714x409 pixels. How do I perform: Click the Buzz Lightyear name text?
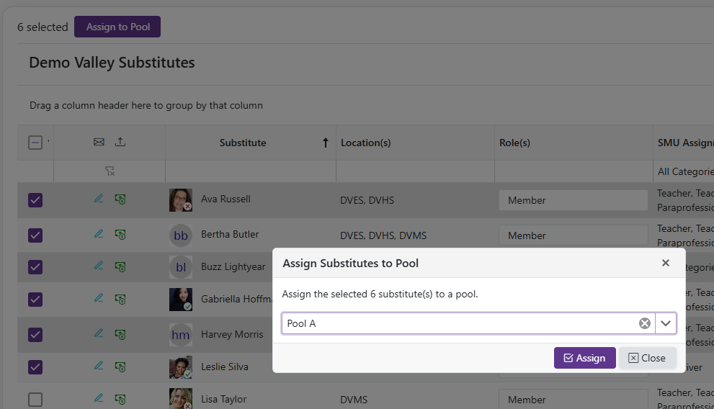233,266
